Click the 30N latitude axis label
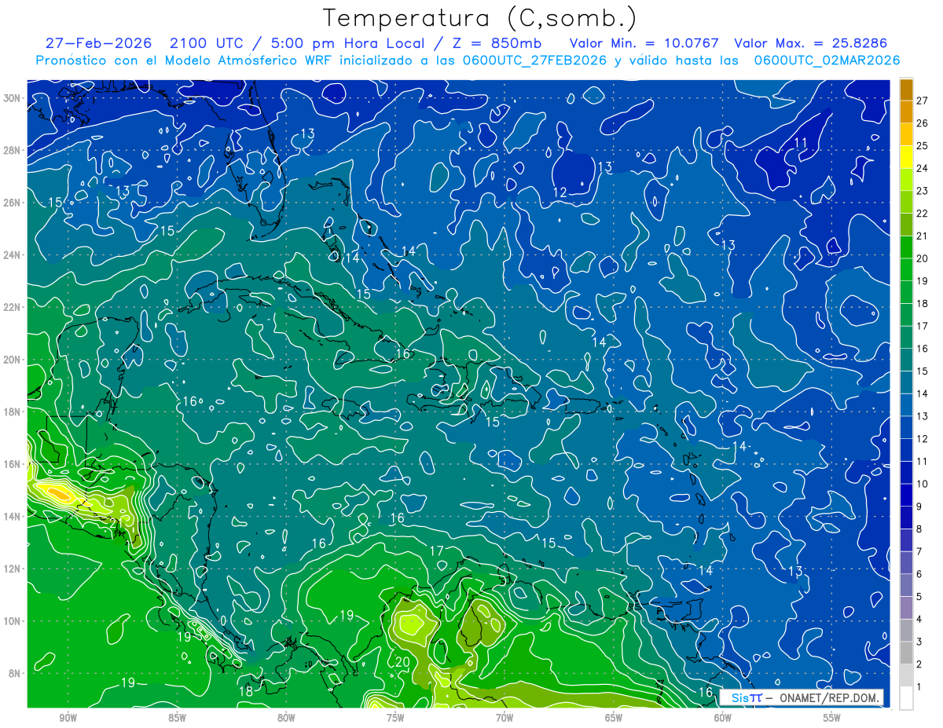This screenshot has width=943, height=728. click(x=13, y=98)
